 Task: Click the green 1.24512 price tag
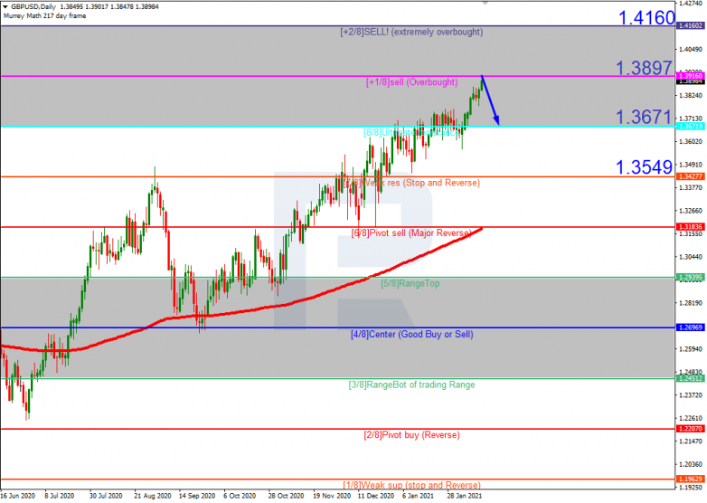[691, 378]
